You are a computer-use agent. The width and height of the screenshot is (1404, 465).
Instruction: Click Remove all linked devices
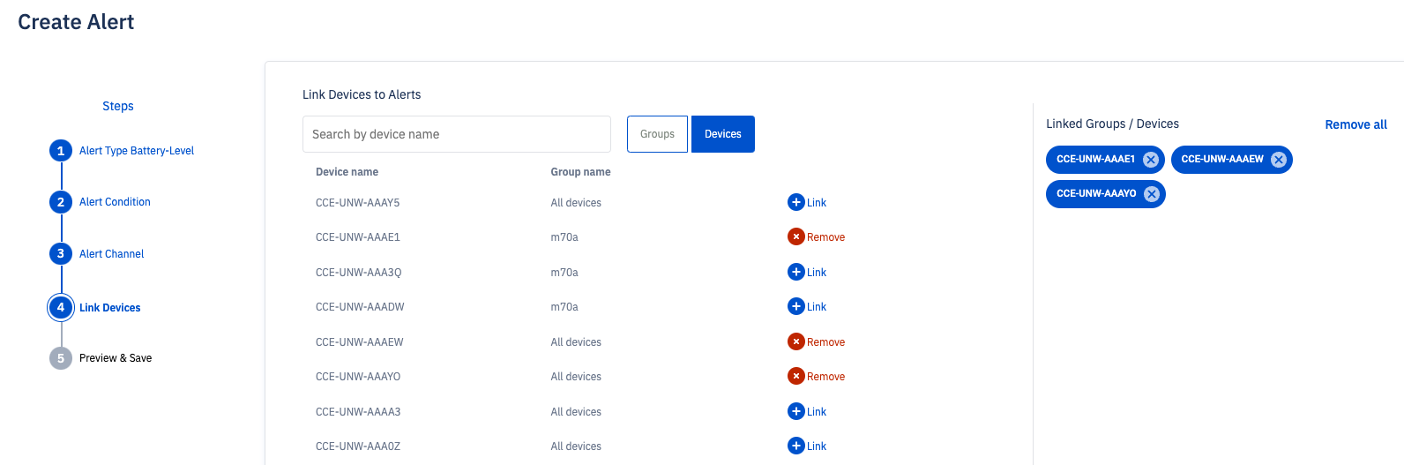click(x=1355, y=124)
